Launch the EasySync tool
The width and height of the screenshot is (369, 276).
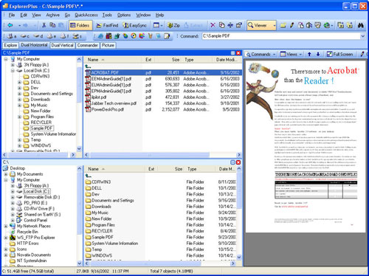click(135, 25)
